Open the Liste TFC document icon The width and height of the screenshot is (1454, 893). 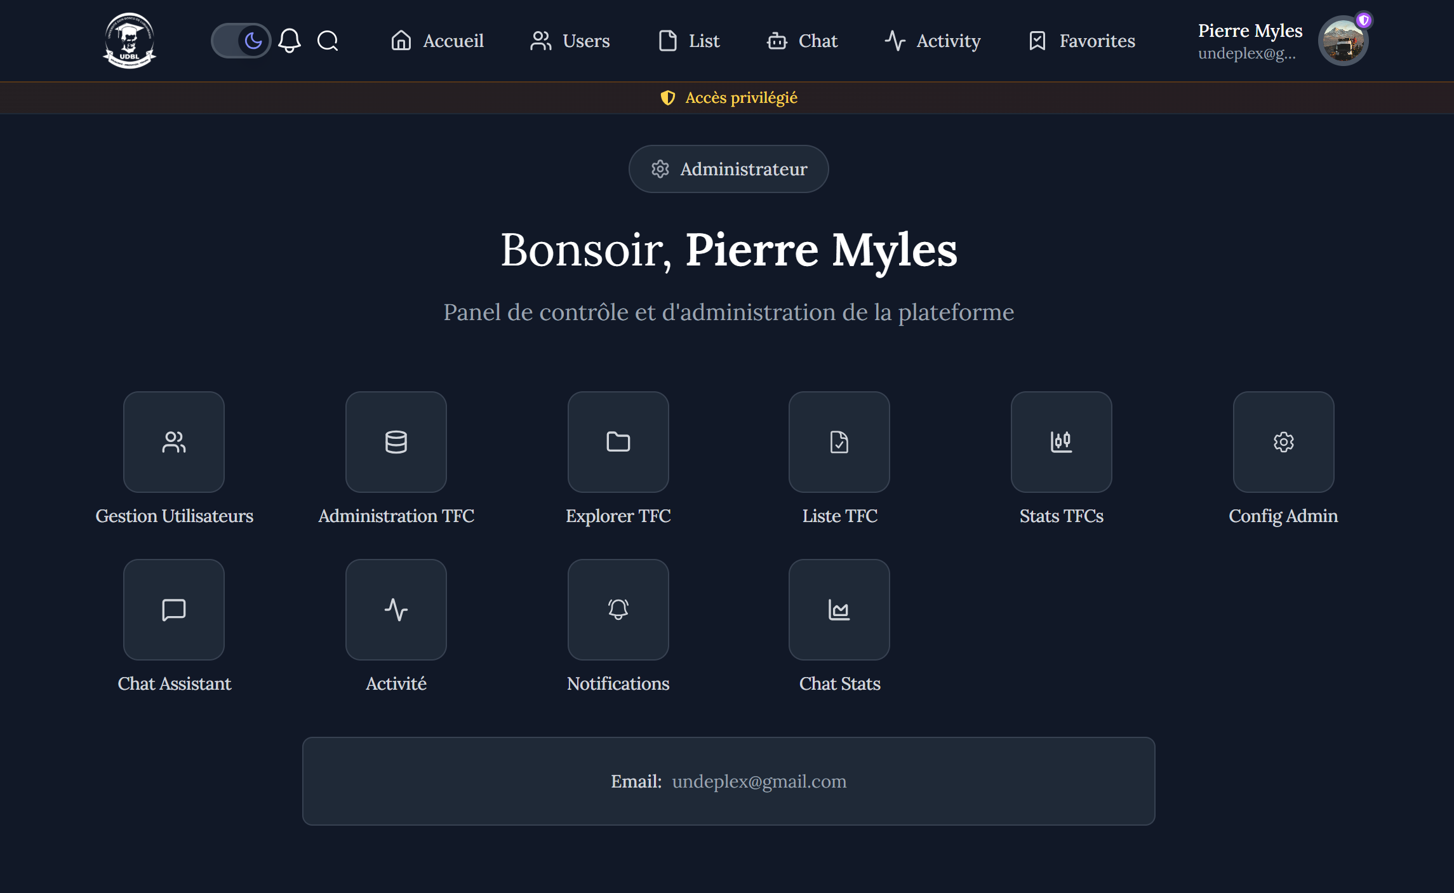click(839, 442)
